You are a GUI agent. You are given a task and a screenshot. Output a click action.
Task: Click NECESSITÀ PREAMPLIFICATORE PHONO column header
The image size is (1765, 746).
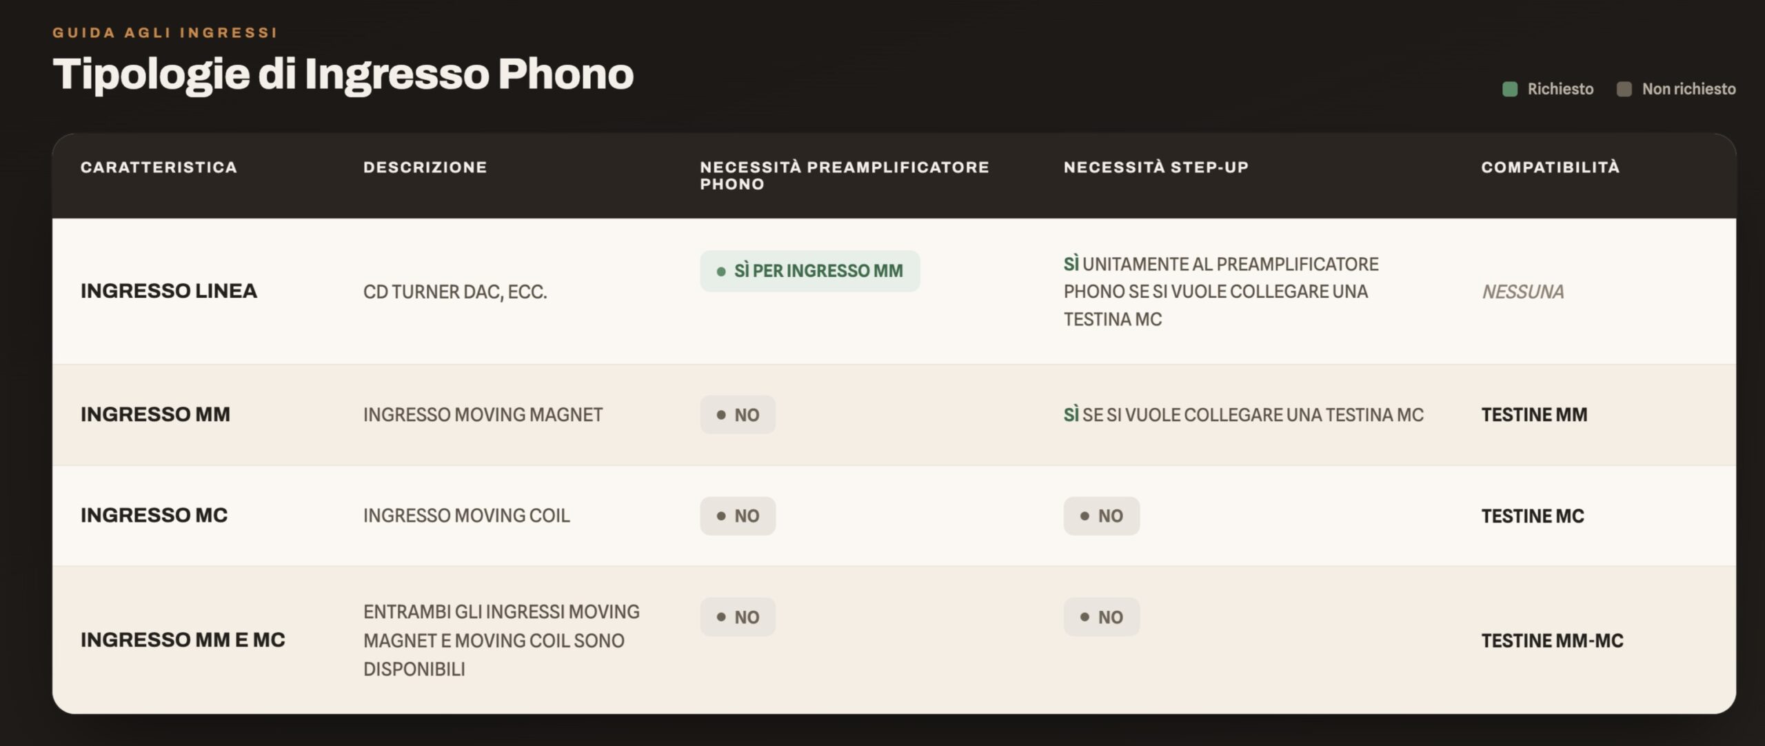click(x=845, y=176)
